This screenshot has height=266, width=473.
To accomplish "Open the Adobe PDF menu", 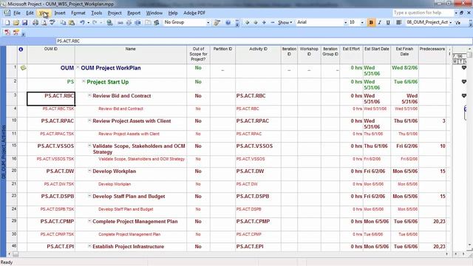I will tap(194, 13).
